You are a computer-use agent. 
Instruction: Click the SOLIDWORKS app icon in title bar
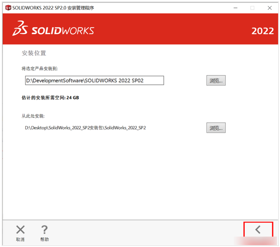(x=8, y=8)
